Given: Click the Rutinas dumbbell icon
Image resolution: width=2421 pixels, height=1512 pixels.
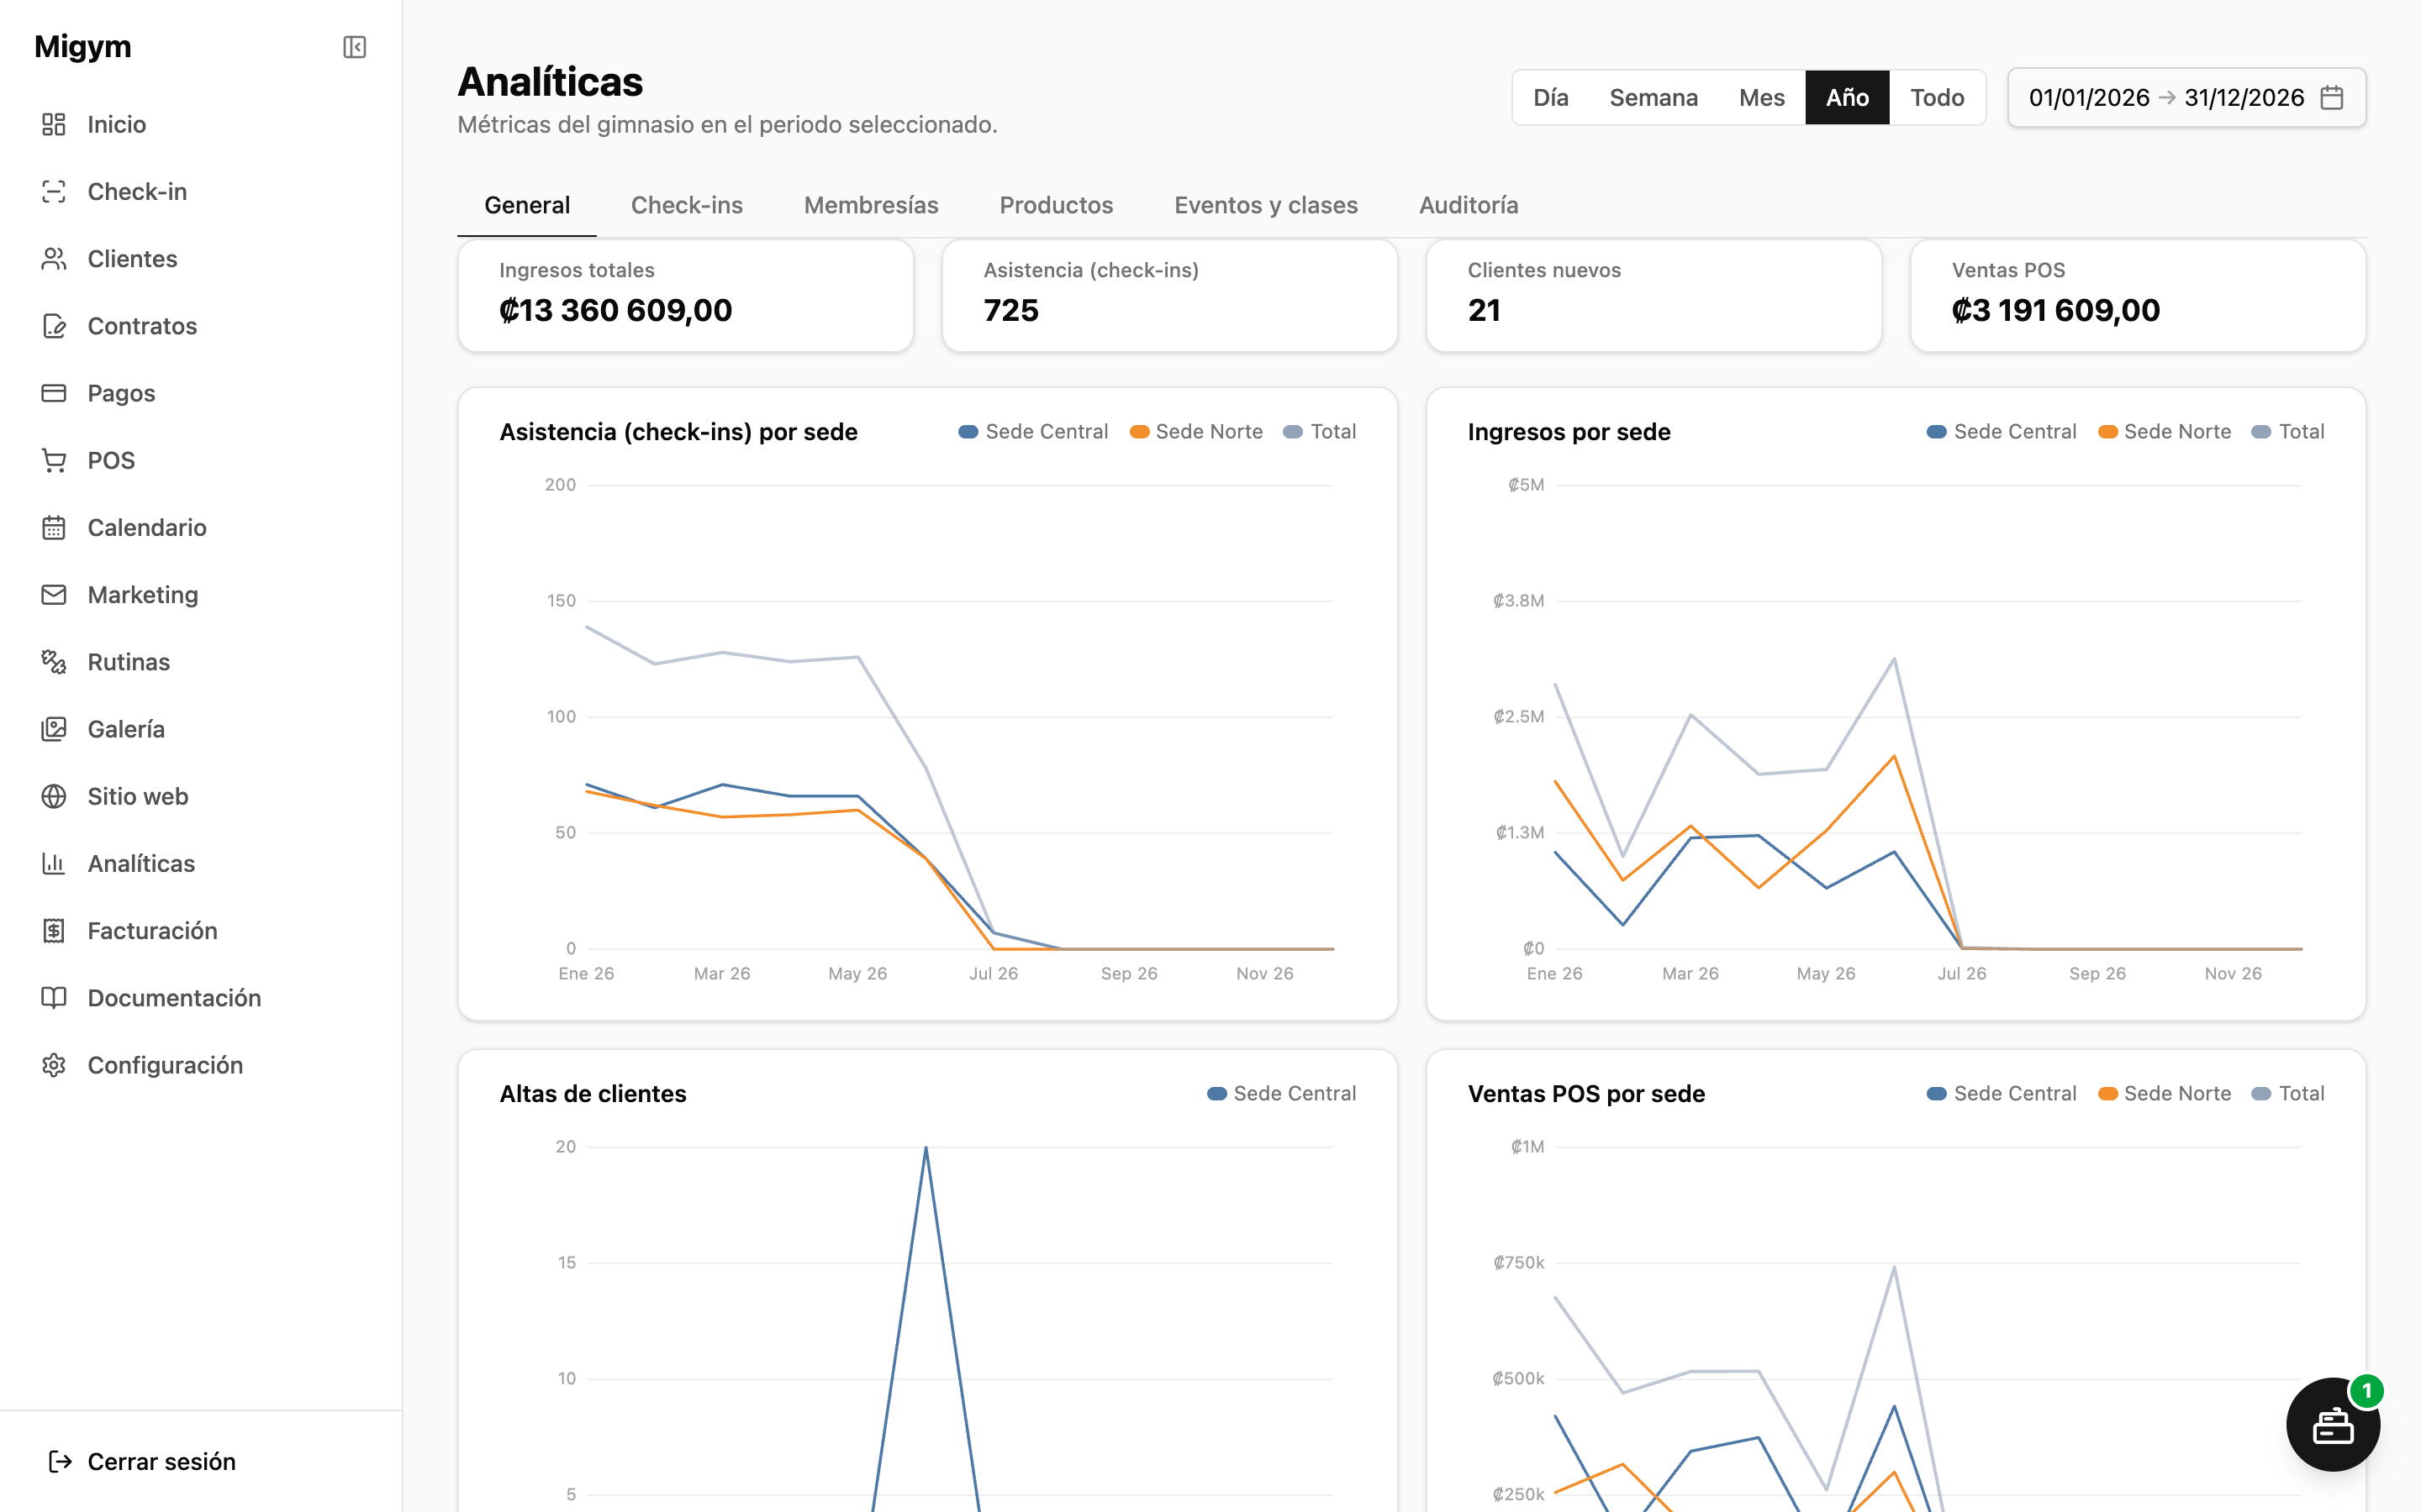Looking at the screenshot, I should coord(54,662).
